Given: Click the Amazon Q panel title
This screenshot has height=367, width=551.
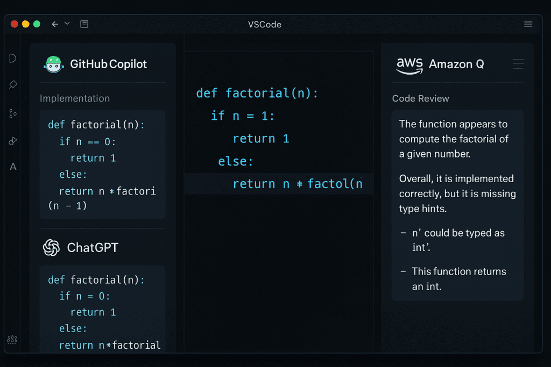Looking at the screenshot, I should pos(456,64).
